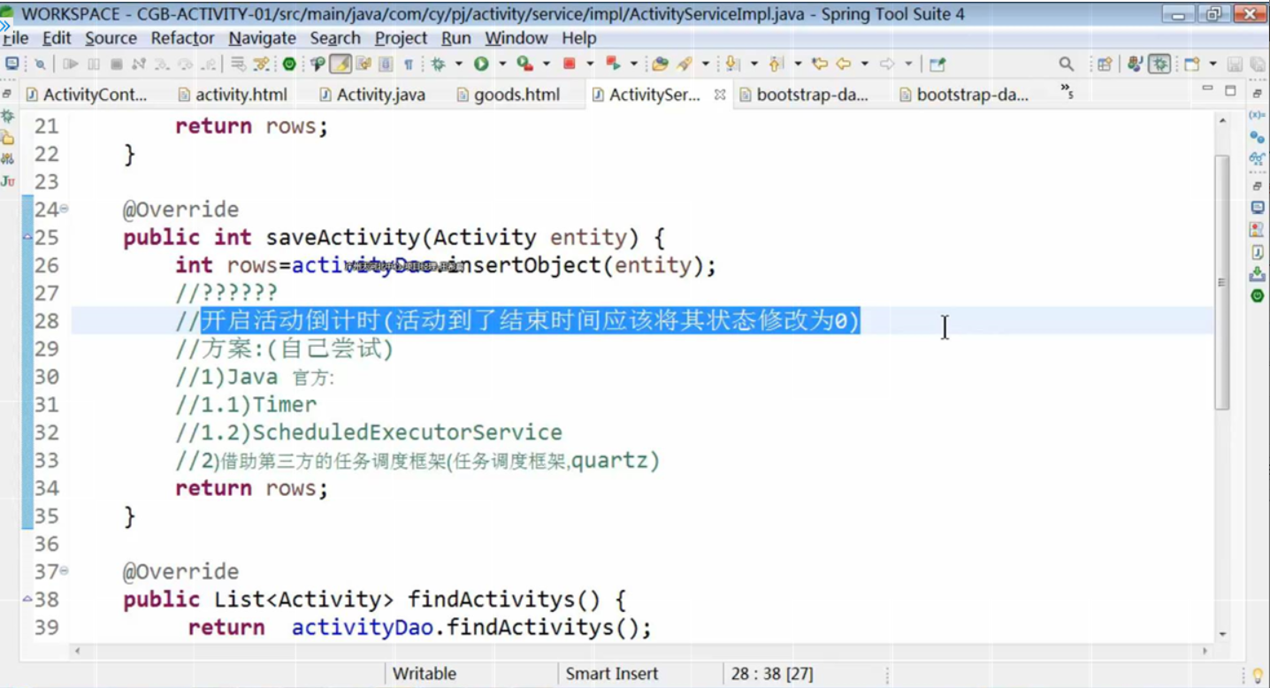Screen dimensions: 1270x688
Task: Click the Run Last Tool icon
Action: [x=524, y=64]
